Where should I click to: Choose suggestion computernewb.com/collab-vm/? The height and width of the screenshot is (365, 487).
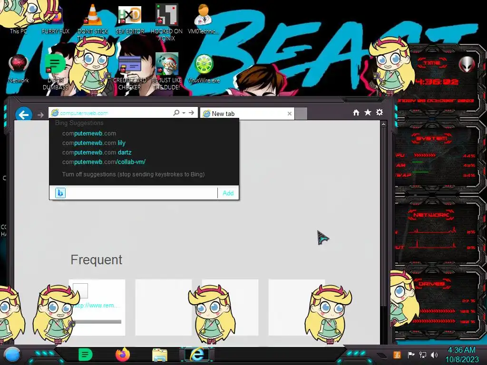coord(104,162)
